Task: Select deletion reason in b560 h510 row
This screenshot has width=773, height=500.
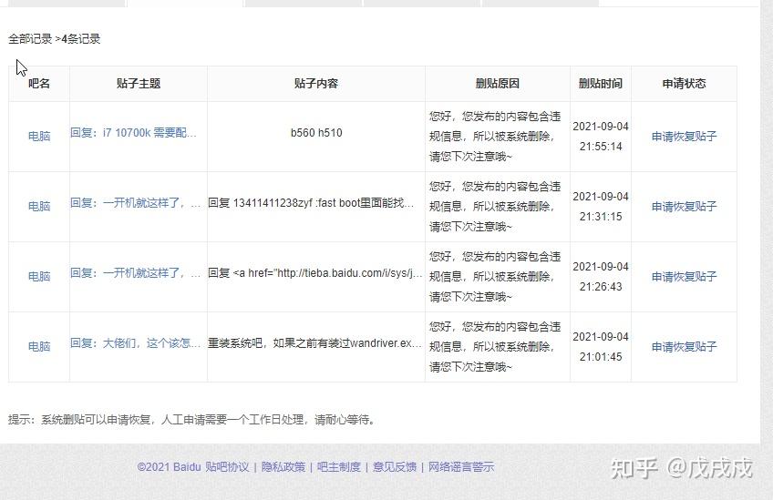Action: (495, 137)
